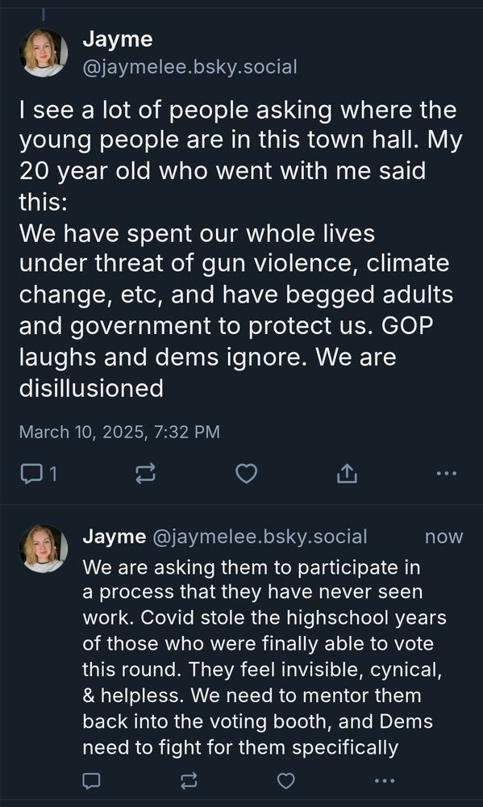The image size is (483, 807).
Task: Click the share arrow icon on the main post
Action: pyautogui.click(x=347, y=473)
